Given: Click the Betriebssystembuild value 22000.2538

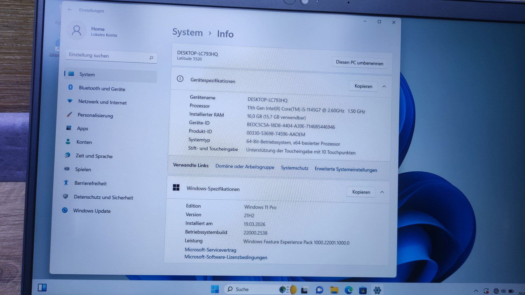Looking at the screenshot, I should [x=255, y=233].
